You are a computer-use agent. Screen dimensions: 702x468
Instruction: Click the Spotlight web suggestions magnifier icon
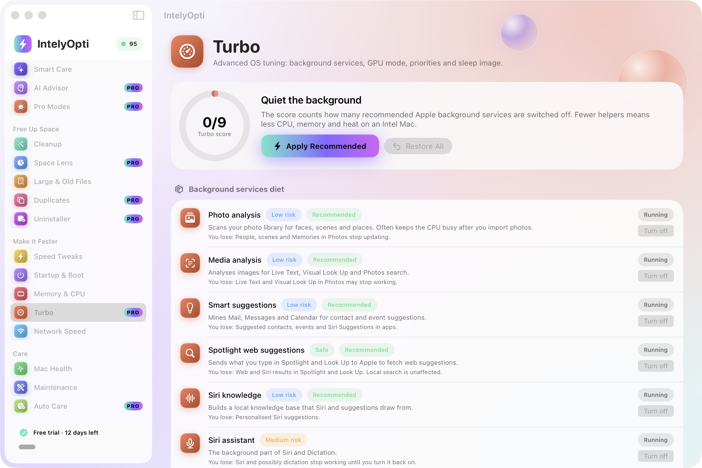190,353
